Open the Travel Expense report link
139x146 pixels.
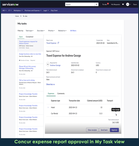coord(51,43)
